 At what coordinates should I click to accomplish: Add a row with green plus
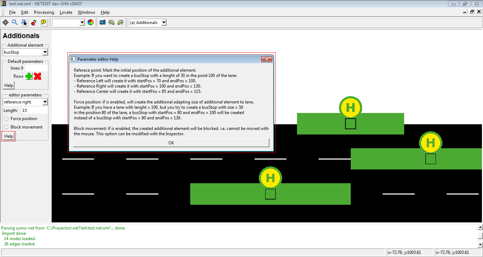(x=29, y=76)
